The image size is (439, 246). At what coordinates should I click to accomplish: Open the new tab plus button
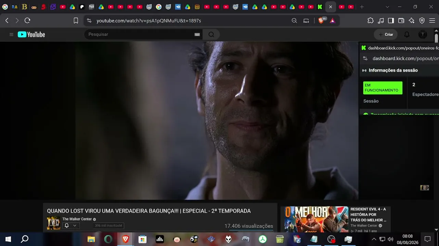point(362,7)
